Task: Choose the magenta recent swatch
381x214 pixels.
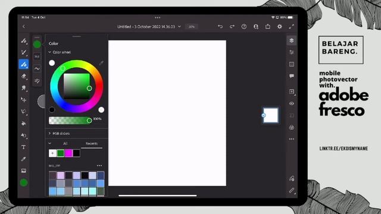Action: coord(68,153)
